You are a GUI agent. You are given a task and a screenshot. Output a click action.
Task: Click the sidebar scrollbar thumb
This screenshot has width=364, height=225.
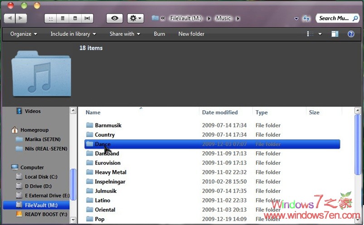pos(73,185)
